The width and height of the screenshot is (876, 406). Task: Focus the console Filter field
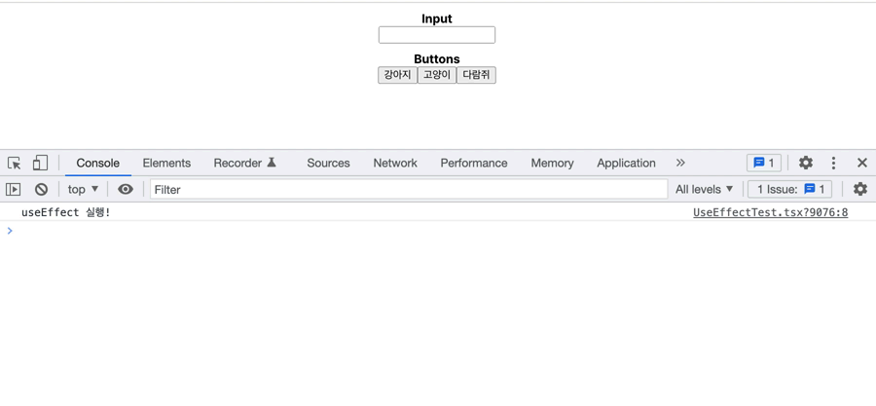409,190
